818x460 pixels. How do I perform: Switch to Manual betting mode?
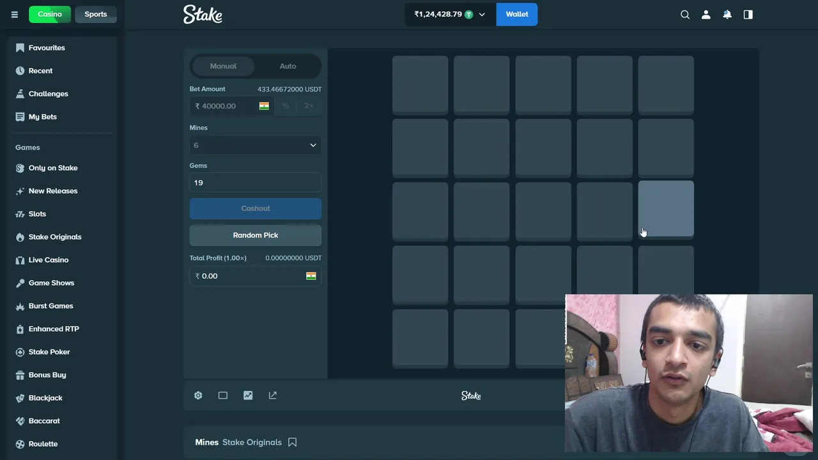click(x=223, y=66)
